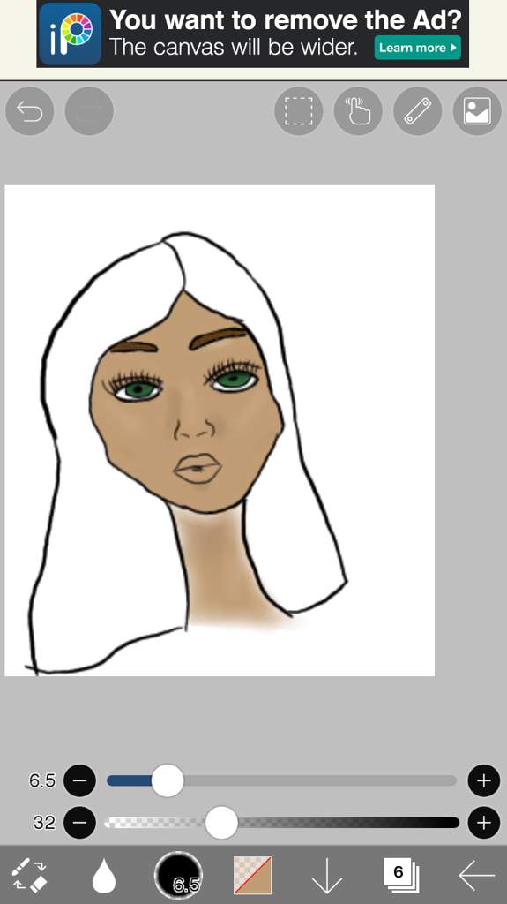Open the tan color swatch
Viewport: 507px width, 904px height.
pos(252,875)
